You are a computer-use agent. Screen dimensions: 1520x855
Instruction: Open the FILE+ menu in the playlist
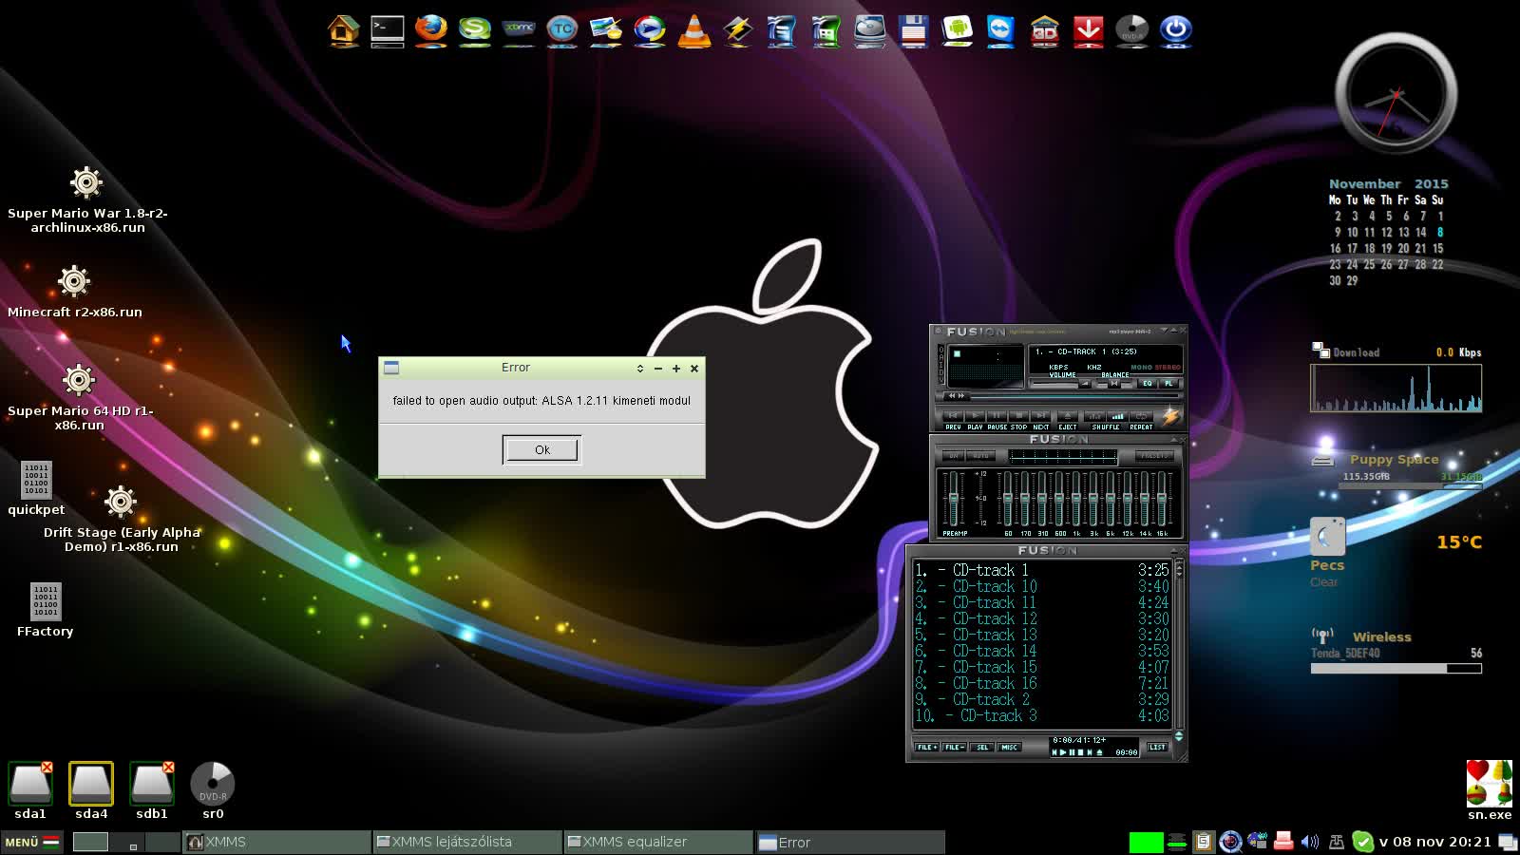pyautogui.click(x=926, y=747)
